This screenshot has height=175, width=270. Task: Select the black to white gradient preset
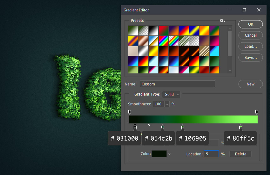coord(153,31)
